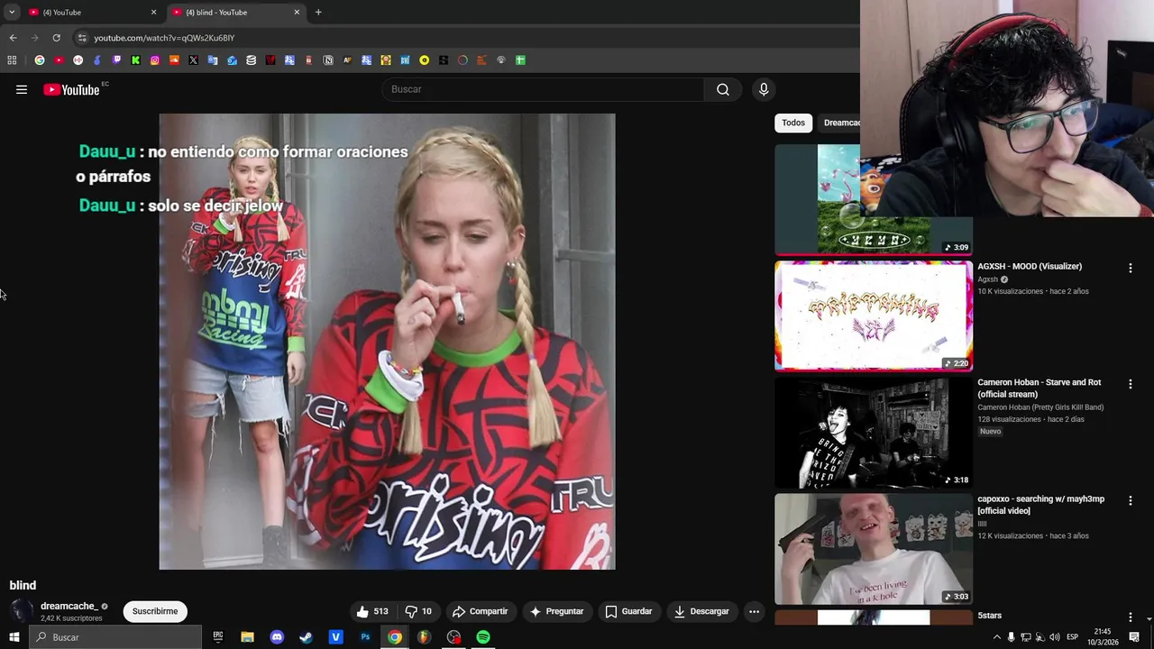Click the browser address bar URL
The image size is (1154, 649).
(164, 38)
